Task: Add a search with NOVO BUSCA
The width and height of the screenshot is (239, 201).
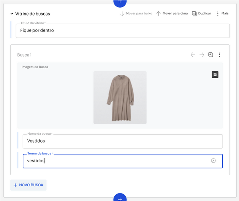Action: click(28, 185)
